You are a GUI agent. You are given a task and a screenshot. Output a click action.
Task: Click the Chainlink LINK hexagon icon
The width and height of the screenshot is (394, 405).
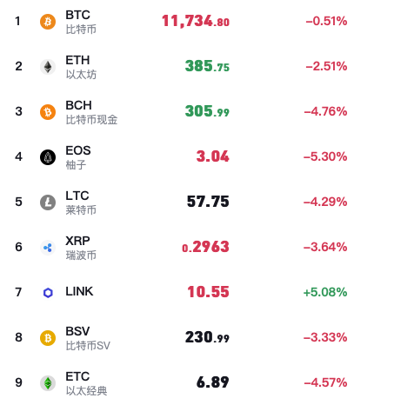(x=48, y=293)
